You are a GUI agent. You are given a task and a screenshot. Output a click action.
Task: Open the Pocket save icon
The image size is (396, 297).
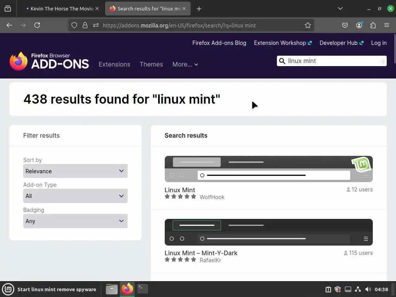345,25
